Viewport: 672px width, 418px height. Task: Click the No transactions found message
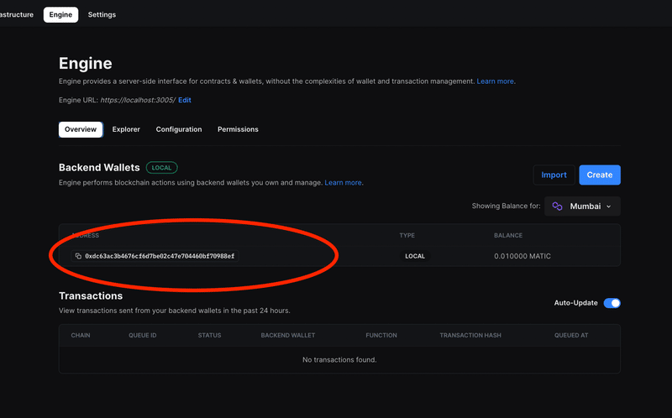[339, 360]
